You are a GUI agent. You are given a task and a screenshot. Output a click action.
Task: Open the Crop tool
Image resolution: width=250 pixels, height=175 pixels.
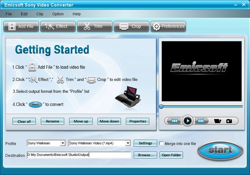[x=132, y=27]
